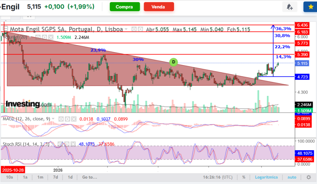Open the Mota Engil symbol title dropdown arrow
This screenshot has height=184, width=317.
click(x=126, y=29)
